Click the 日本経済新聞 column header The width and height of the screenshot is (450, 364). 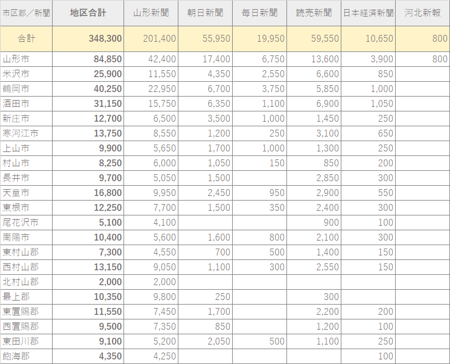(368, 13)
